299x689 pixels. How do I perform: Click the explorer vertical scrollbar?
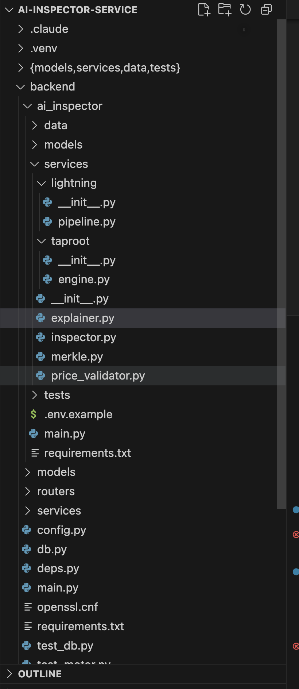point(281,255)
